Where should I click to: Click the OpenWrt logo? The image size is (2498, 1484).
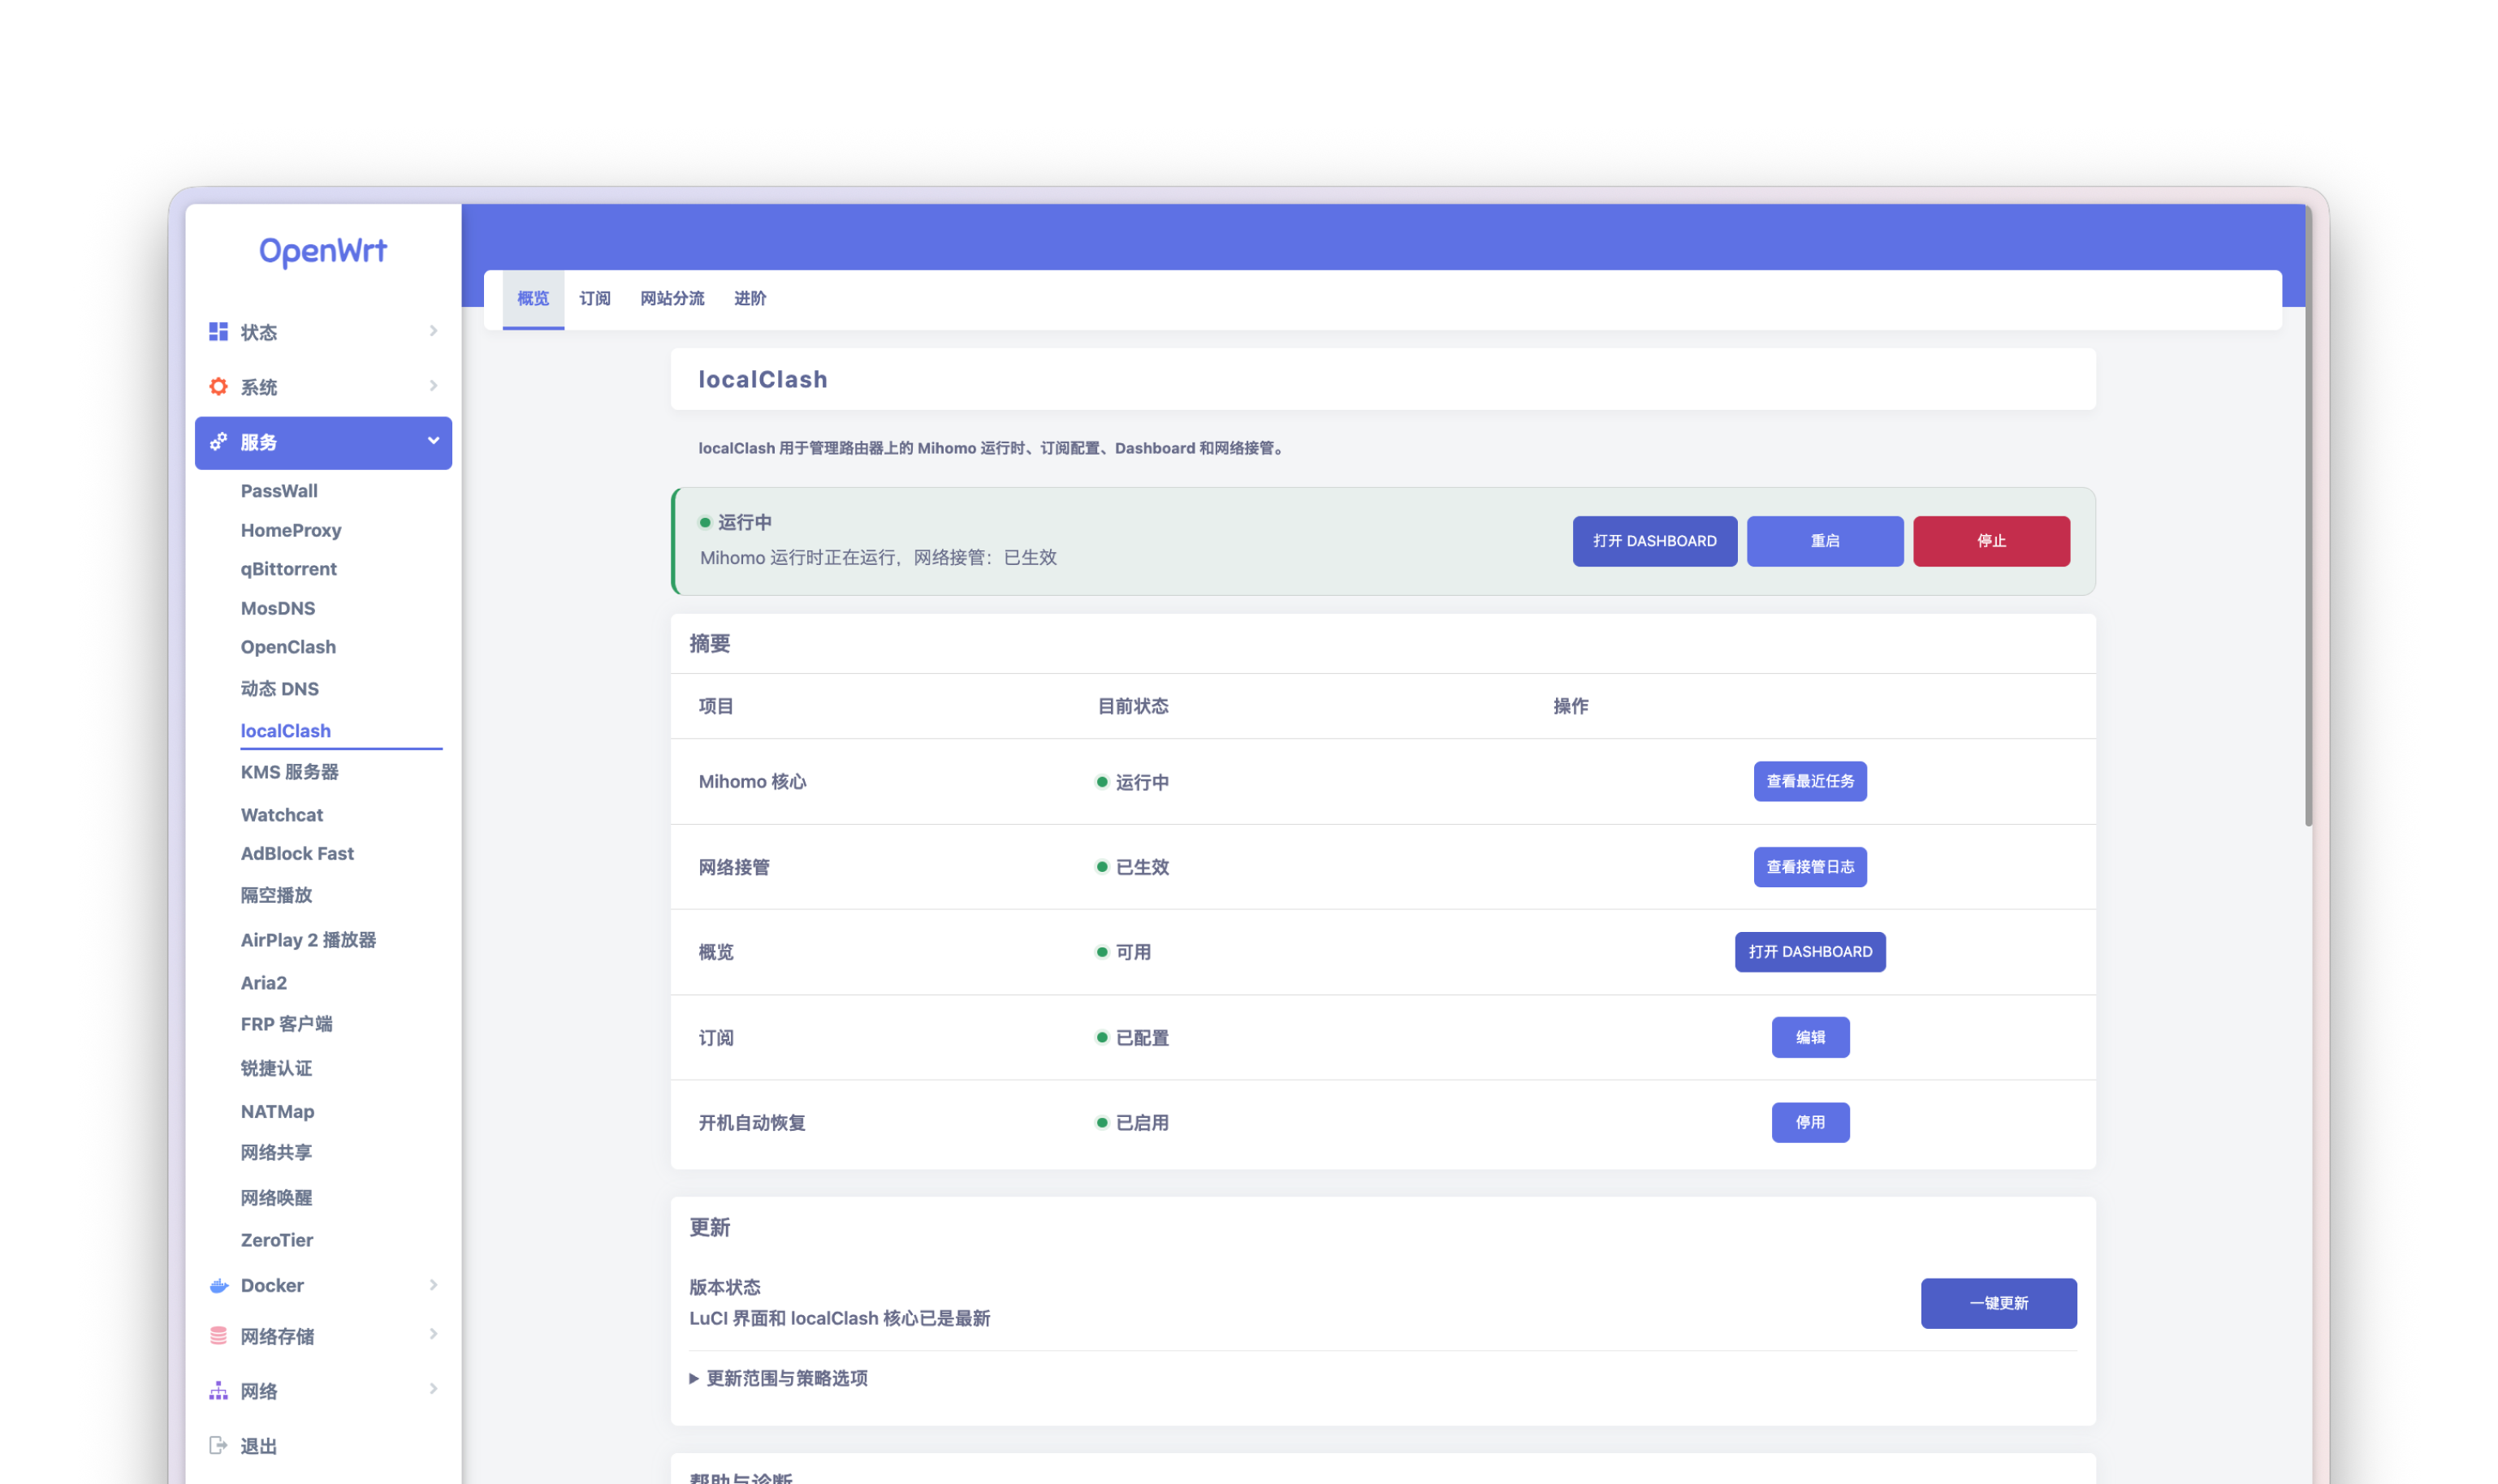click(x=323, y=250)
